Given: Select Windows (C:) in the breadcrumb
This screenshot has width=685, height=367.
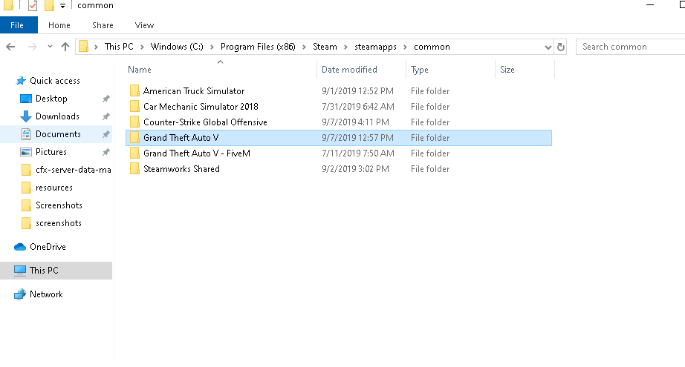Looking at the screenshot, I should point(177,47).
